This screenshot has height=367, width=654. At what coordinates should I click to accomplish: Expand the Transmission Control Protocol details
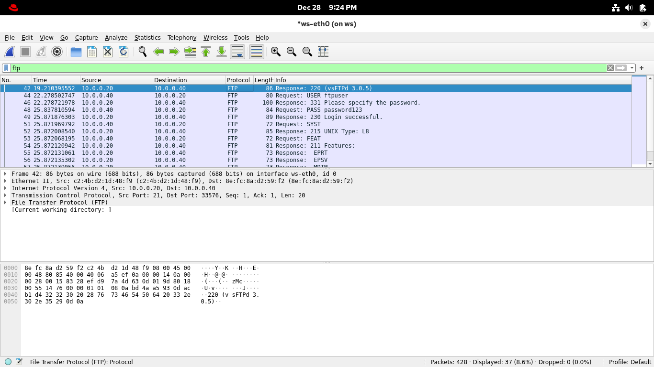(5, 195)
